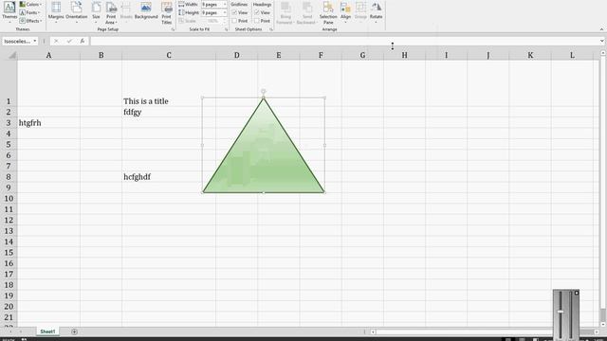Click Send Backward button

tap(307, 12)
